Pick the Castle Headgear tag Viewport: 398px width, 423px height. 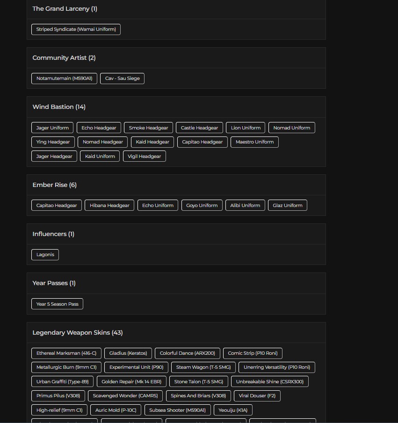pyautogui.click(x=199, y=128)
